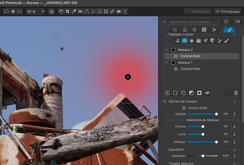Open the Light corrections sun tab

tap(175, 30)
